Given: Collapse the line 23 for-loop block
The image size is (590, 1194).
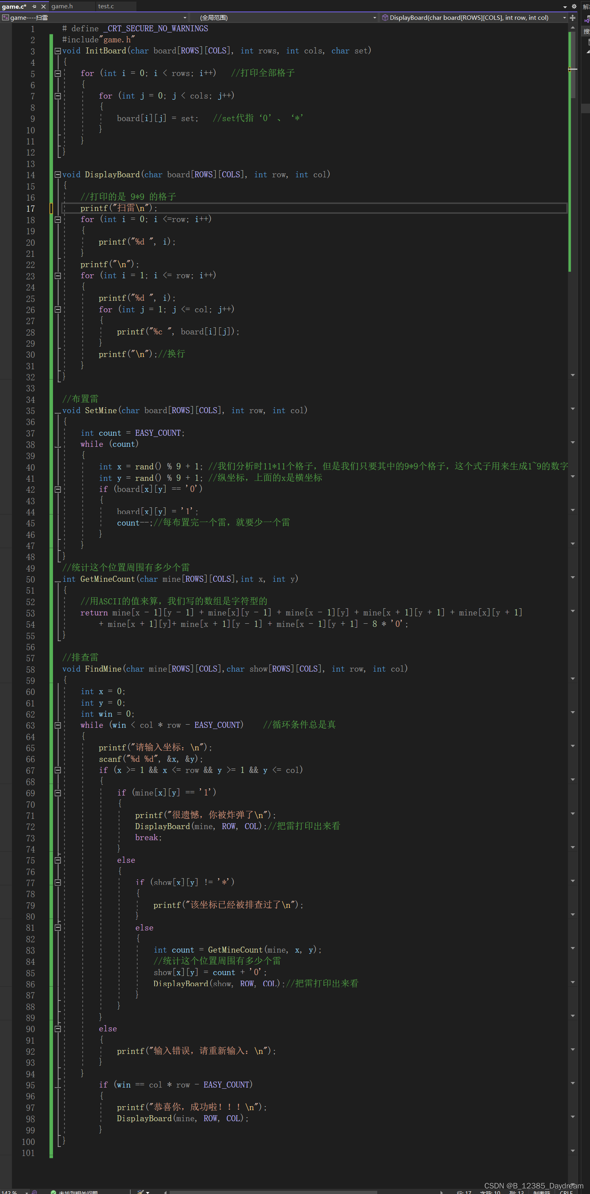Looking at the screenshot, I should 58,276.
